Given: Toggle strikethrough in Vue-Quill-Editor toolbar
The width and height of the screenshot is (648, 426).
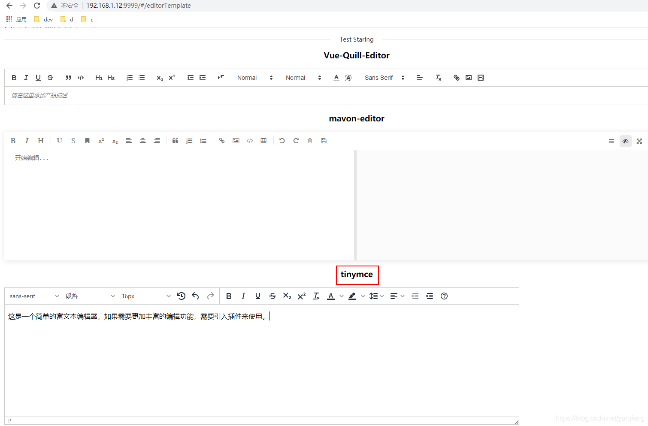Looking at the screenshot, I should pyautogui.click(x=50, y=78).
